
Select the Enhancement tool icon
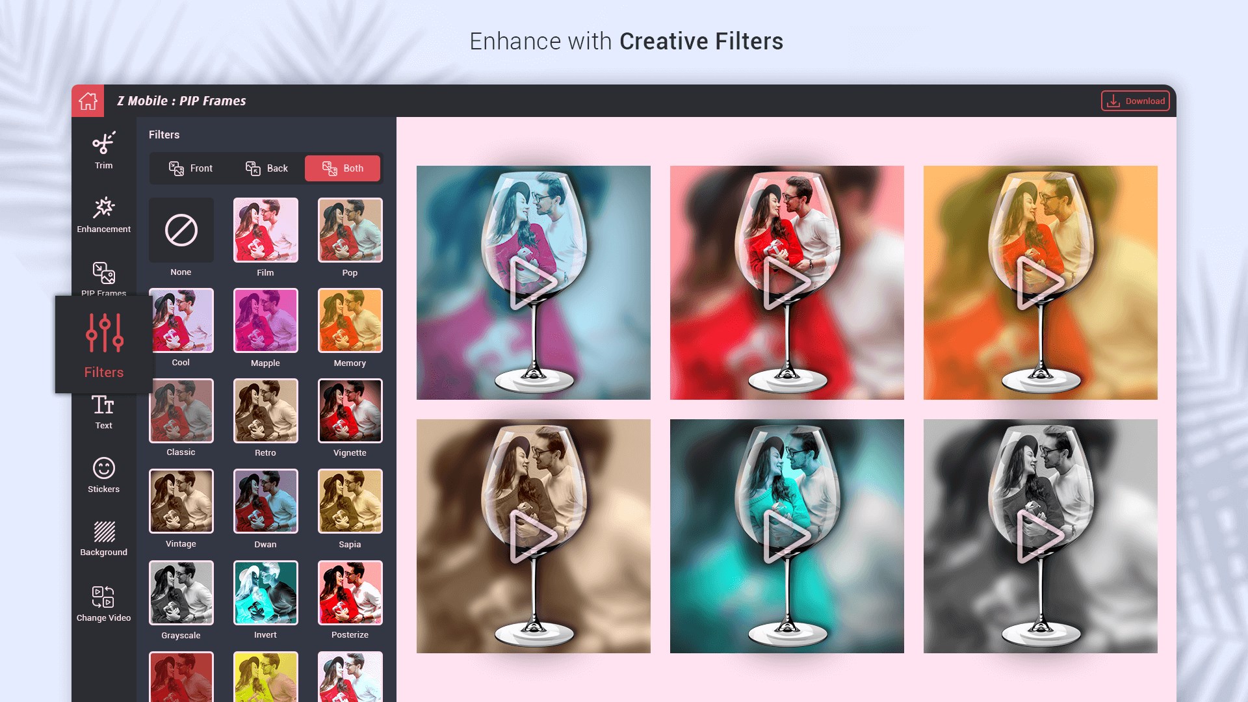pos(103,207)
